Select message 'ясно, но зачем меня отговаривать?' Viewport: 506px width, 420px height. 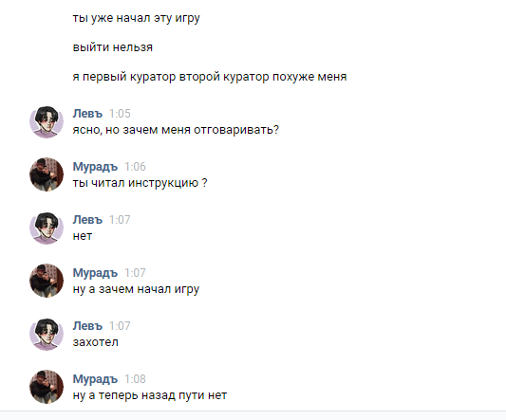pos(176,130)
